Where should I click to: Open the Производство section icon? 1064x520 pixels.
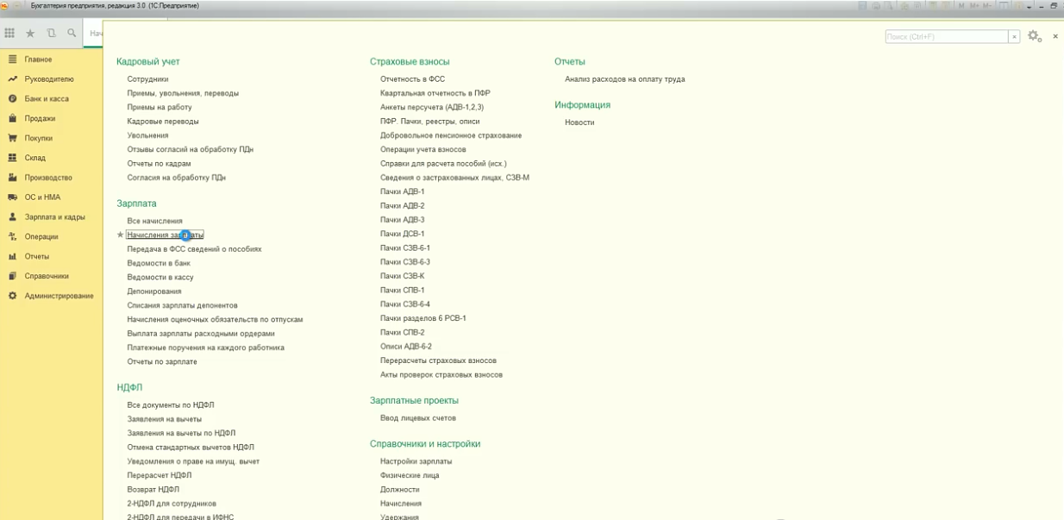(13, 178)
